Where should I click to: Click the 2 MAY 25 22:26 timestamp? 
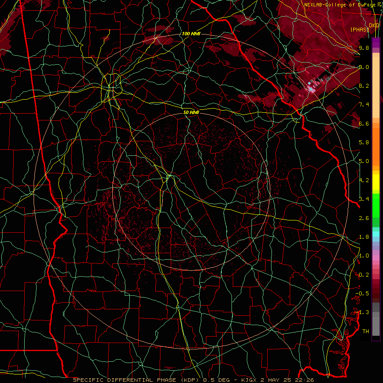click(x=287, y=380)
